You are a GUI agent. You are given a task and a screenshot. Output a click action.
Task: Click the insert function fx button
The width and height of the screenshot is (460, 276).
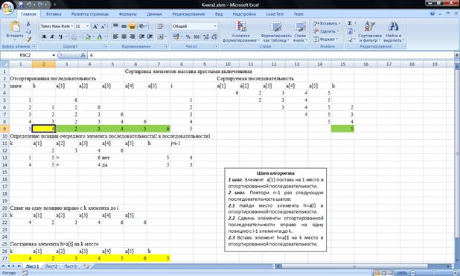(x=83, y=55)
